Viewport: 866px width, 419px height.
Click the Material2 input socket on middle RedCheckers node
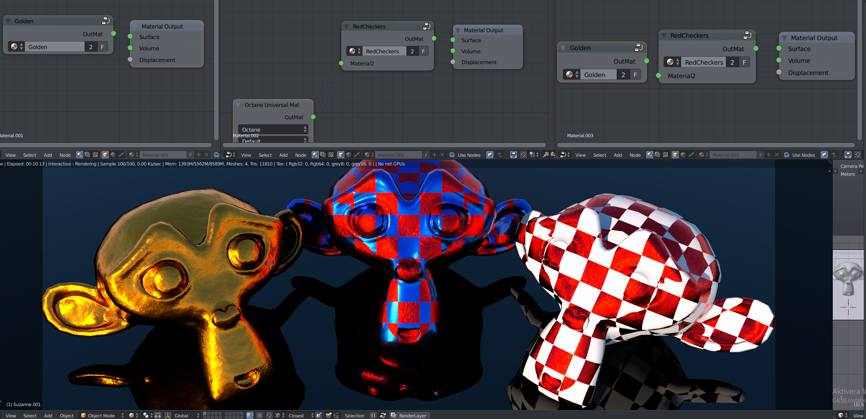[x=341, y=63]
